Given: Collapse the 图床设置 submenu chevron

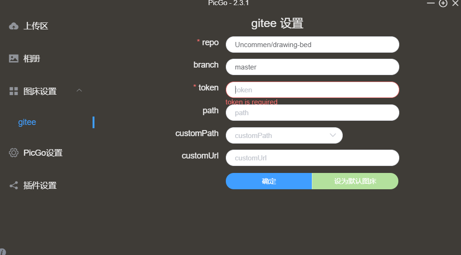Looking at the screenshot, I should (x=79, y=90).
